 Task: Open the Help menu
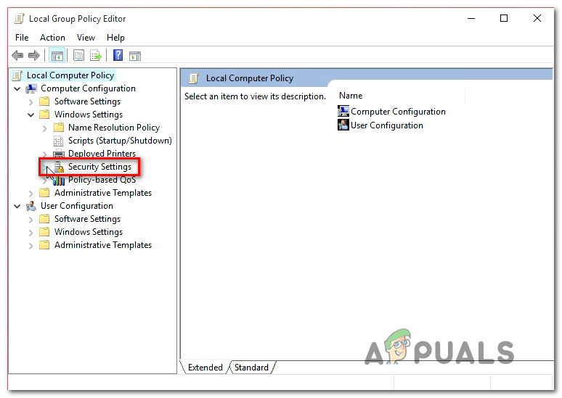115,38
